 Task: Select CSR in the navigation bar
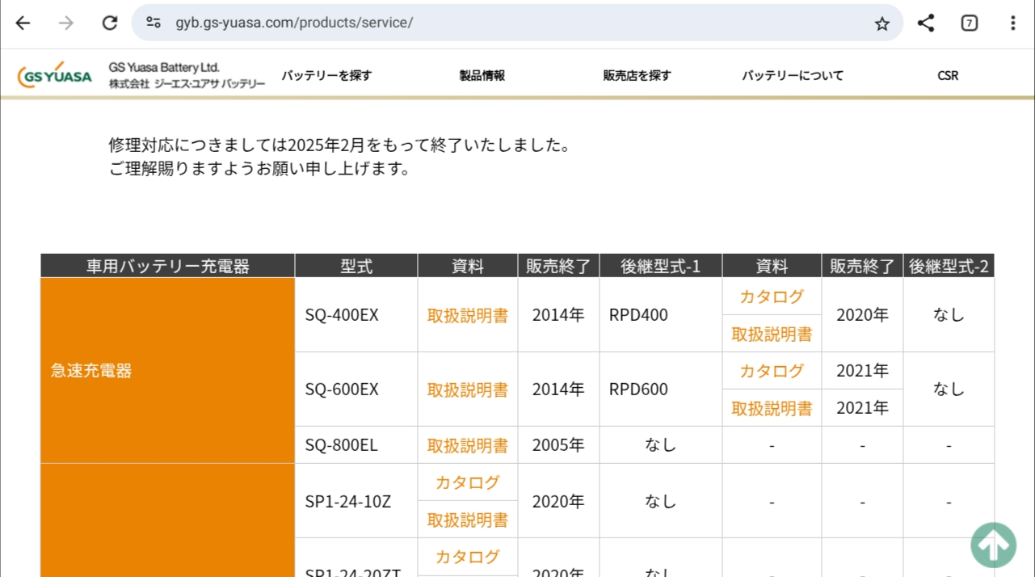click(948, 75)
